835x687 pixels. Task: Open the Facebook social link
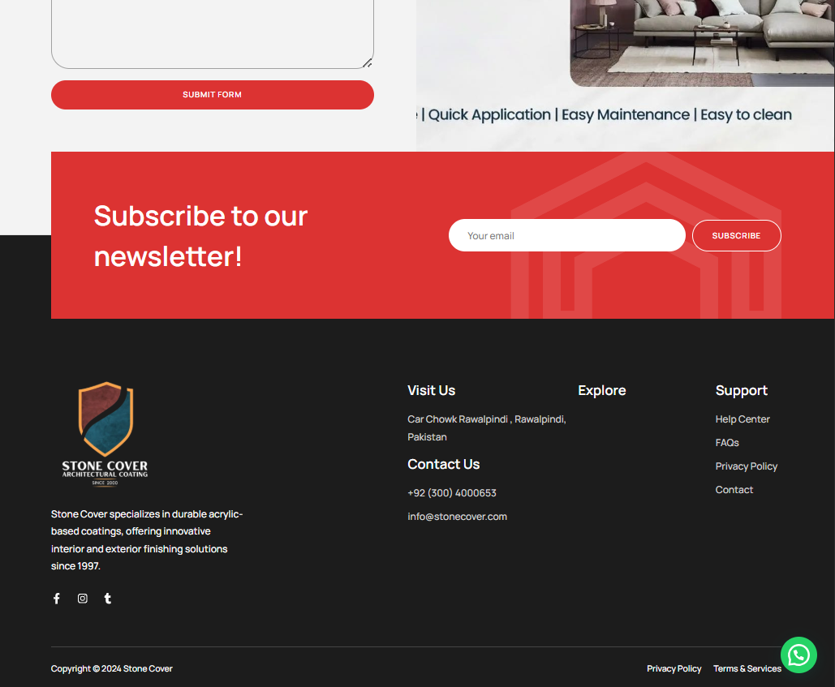pyautogui.click(x=57, y=599)
